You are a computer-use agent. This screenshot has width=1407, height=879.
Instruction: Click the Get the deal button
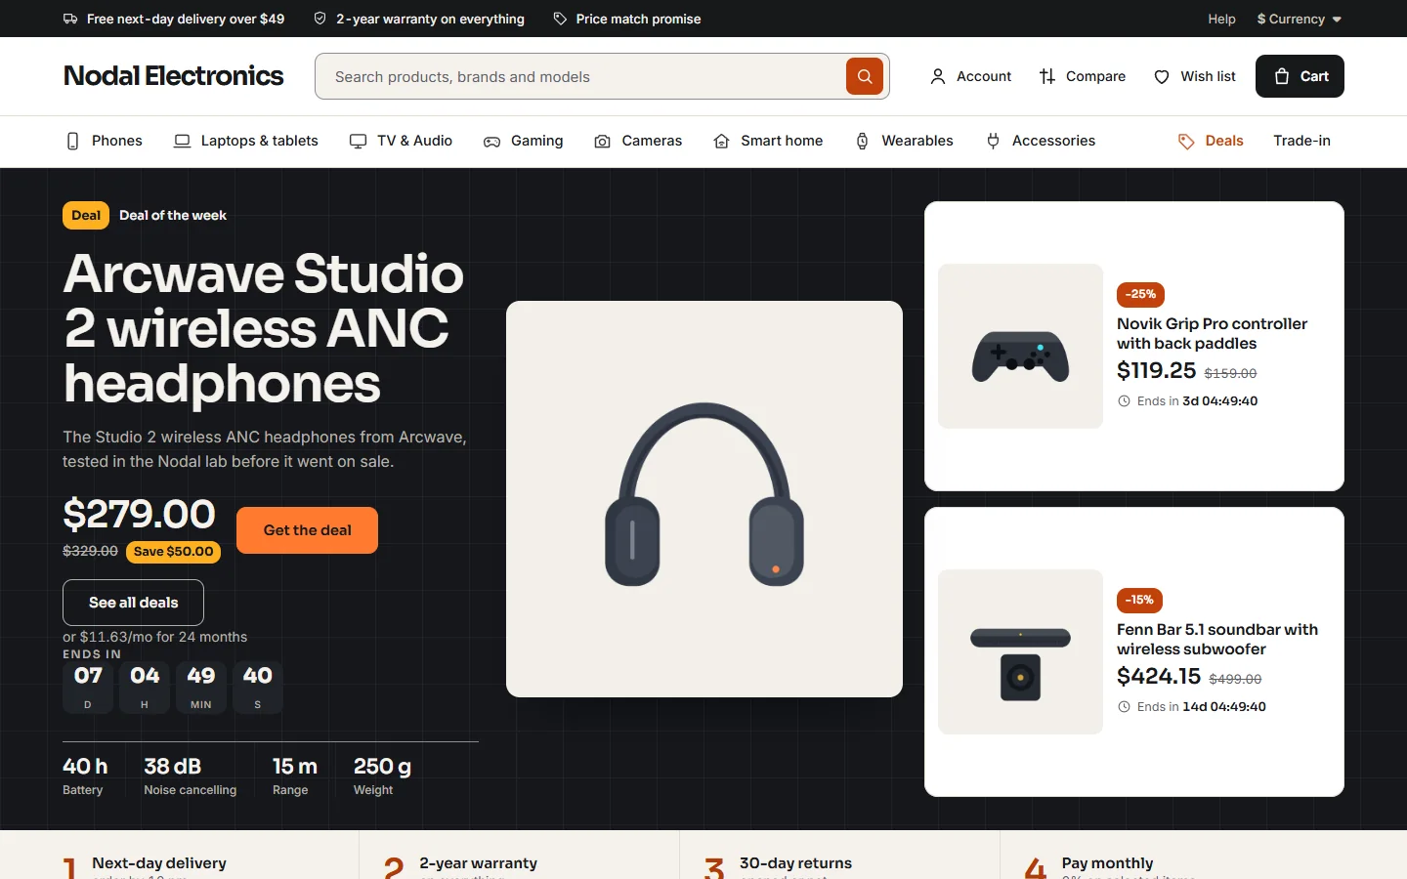tap(307, 530)
